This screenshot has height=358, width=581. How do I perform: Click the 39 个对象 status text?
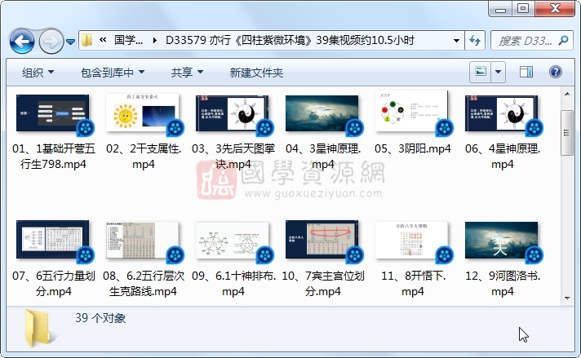click(x=100, y=318)
